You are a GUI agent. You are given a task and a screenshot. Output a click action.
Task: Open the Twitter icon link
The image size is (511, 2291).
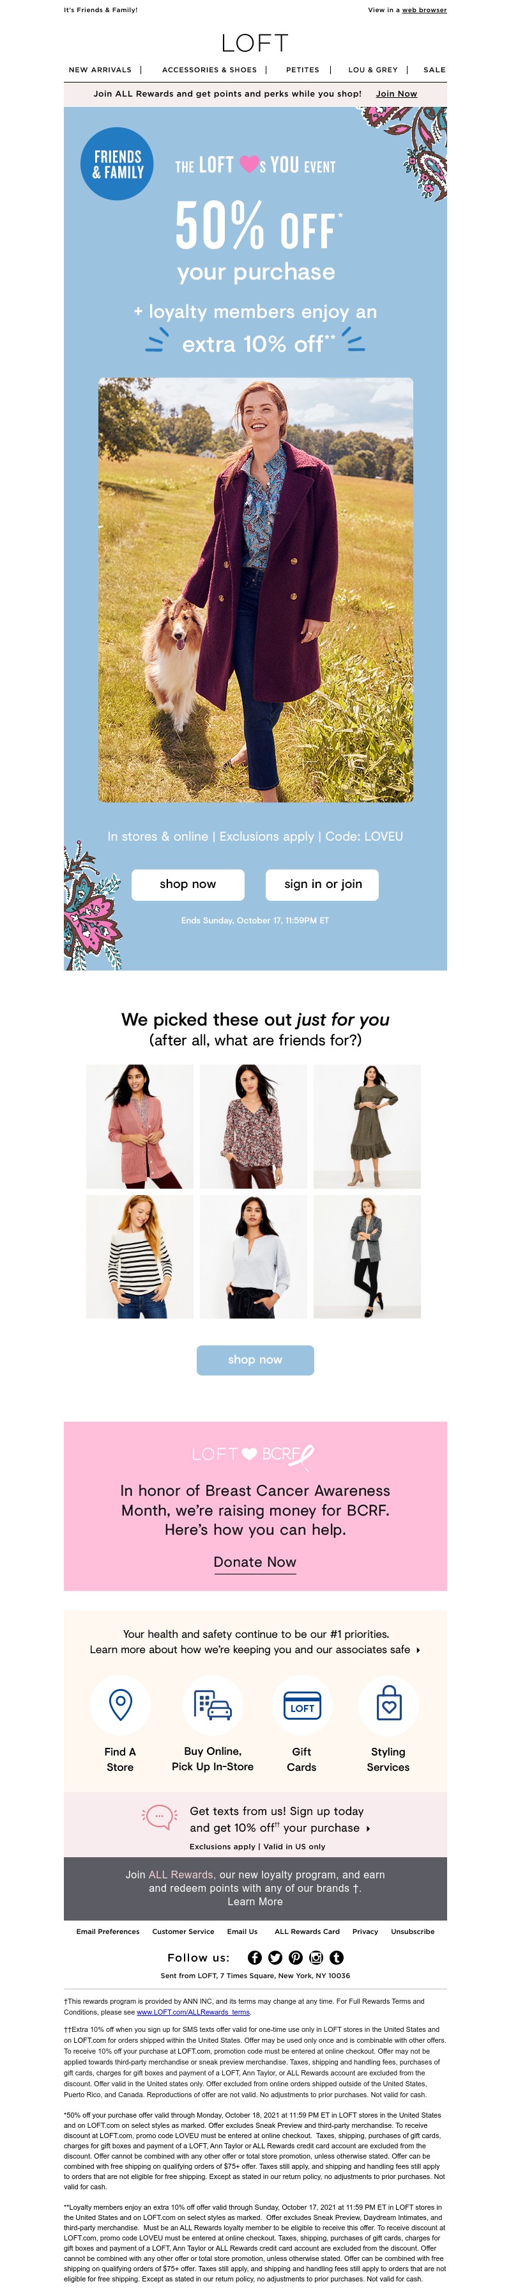pos(275,1958)
